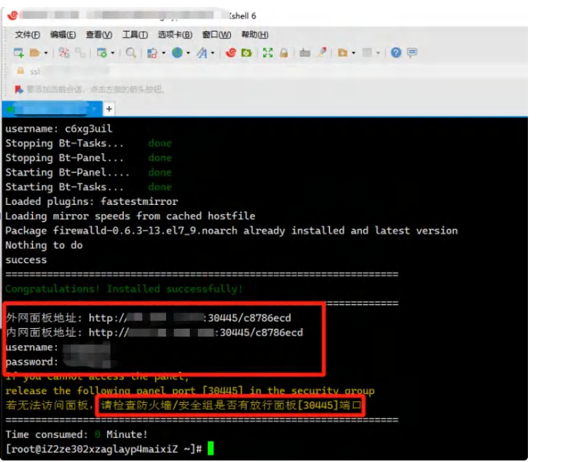Screen dimensions: 561x462
Task: Click 'Stopping Bt-Panel...' line
Action: [x=88, y=158]
